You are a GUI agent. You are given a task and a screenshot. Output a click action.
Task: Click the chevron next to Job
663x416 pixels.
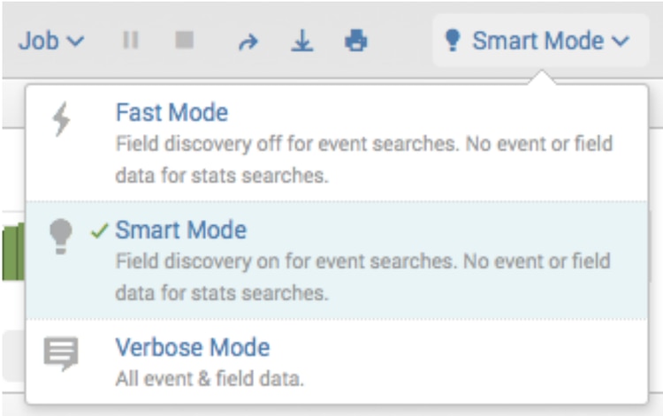(x=77, y=42)
